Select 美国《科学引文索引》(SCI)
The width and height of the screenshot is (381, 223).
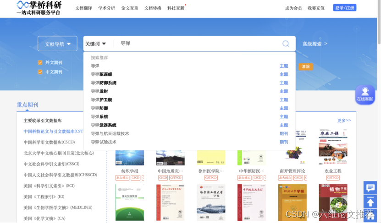tap(49, 186)
